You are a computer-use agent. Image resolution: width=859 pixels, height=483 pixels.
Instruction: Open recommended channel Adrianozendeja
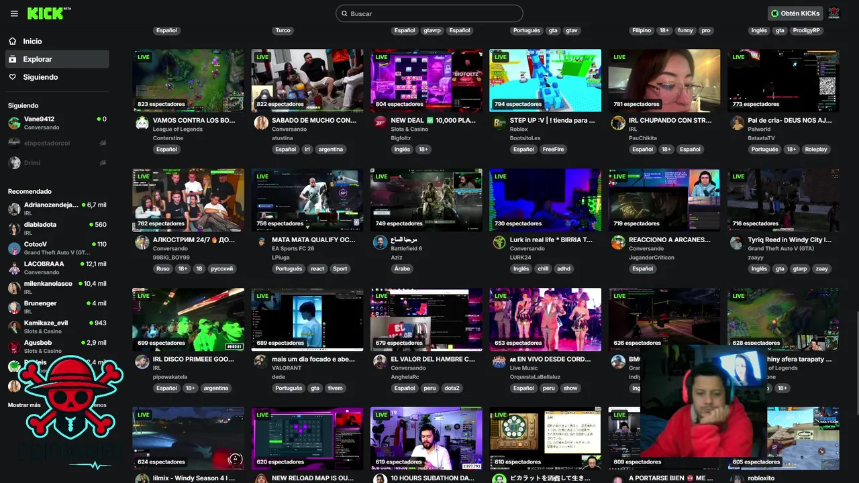(x=57, y=209)
